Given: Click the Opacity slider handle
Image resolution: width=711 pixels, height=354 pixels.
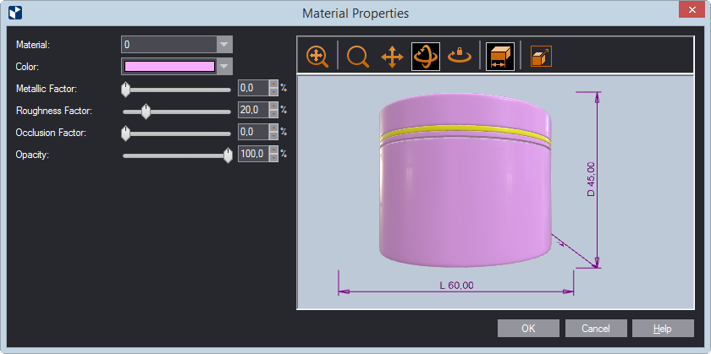Looking at the screenshot, I should click(x=228, y=155).
